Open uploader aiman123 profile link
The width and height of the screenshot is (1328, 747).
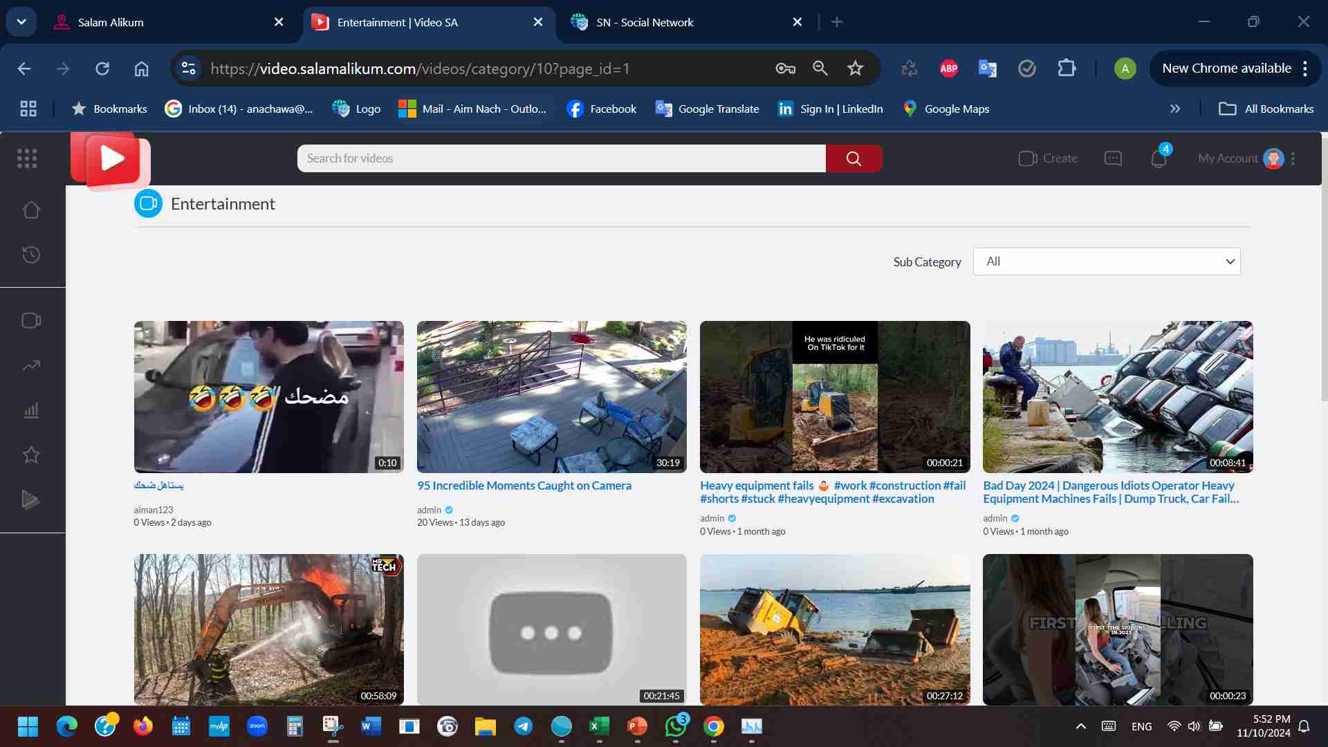point(154,510)
